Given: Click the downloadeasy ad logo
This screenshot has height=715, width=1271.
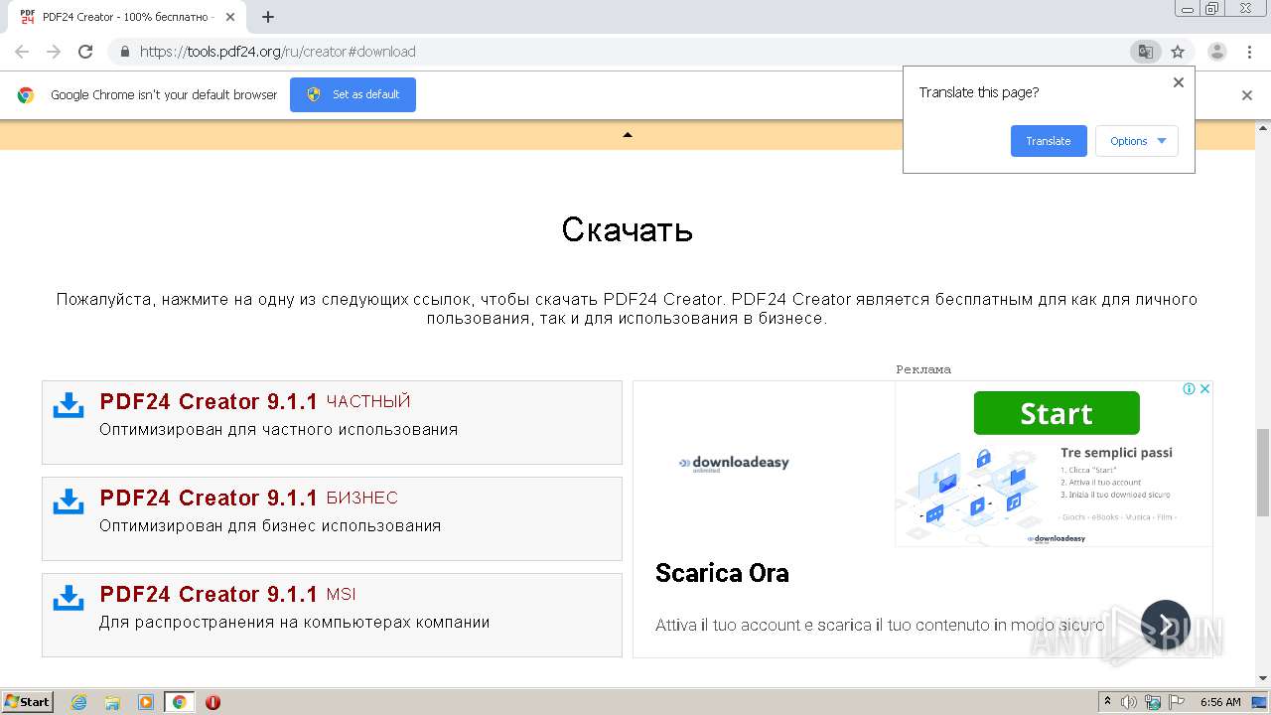Looking at the screenshot, I should [x=734, y=463].
